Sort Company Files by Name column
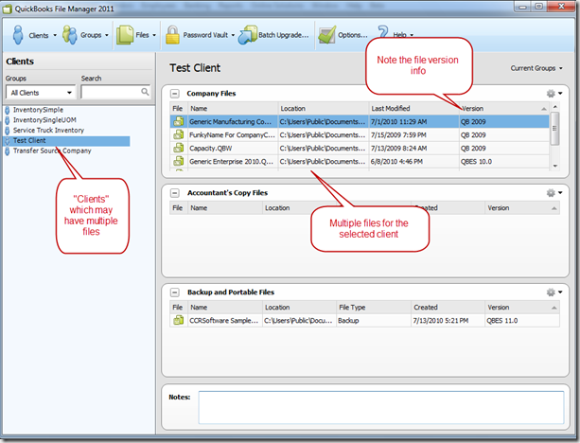This screenshot has height=443, width=580. coord(233,109)
